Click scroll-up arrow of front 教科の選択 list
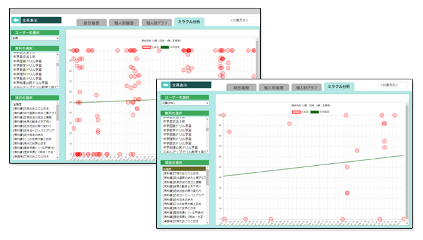This screenshot has height=240, width=423. (208, 119)
